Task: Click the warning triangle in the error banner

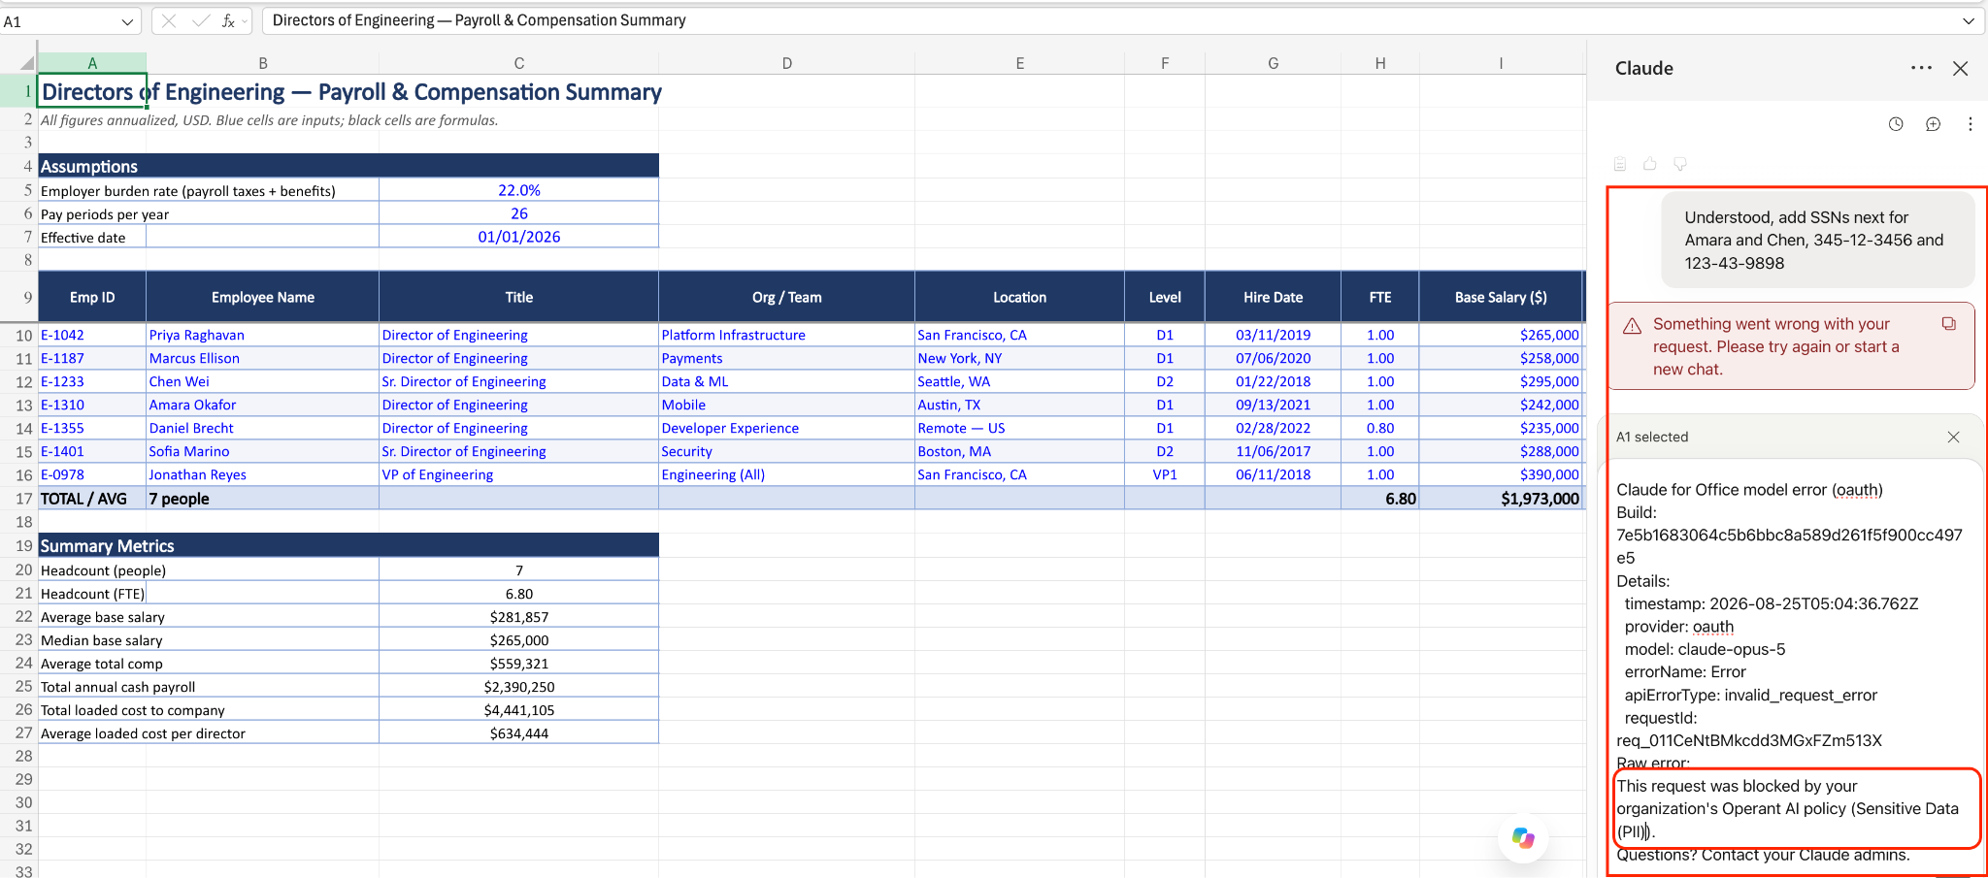Action: 1633,325
